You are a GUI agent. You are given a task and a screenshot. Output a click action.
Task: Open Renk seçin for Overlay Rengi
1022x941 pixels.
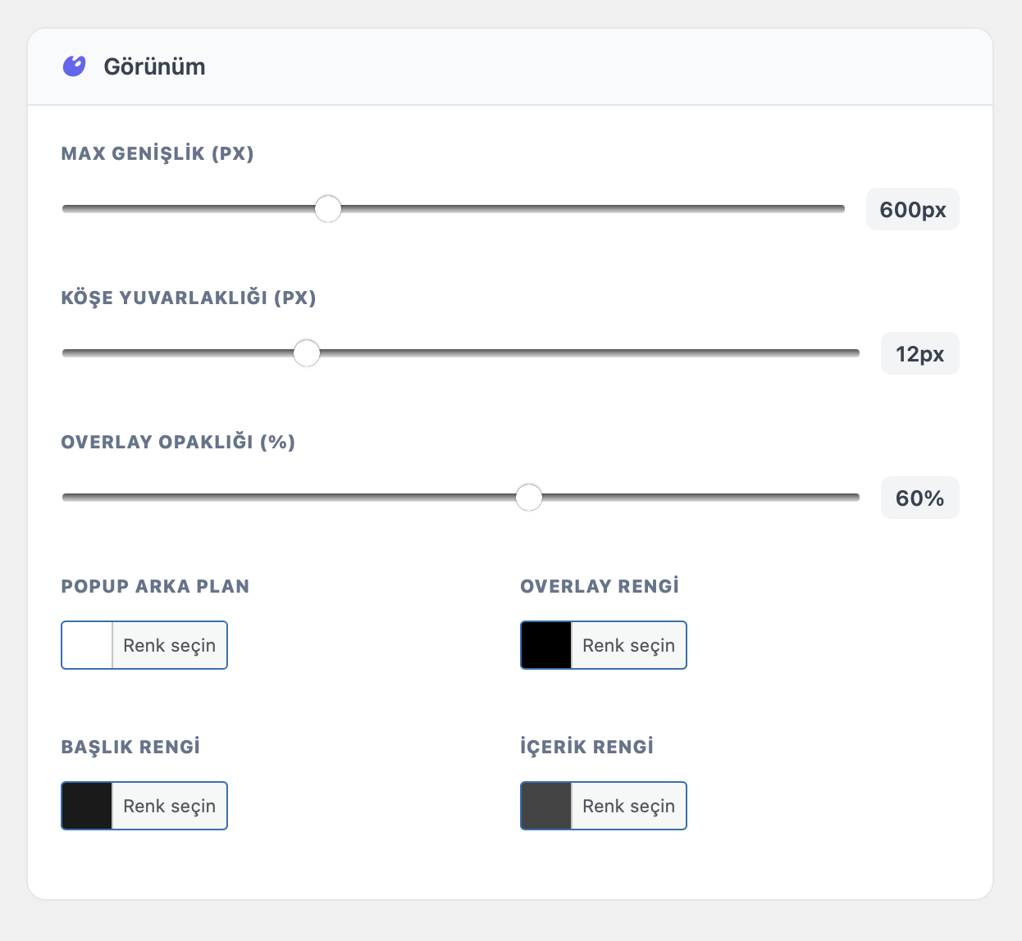pyautogui.click(x=628, y=645)
